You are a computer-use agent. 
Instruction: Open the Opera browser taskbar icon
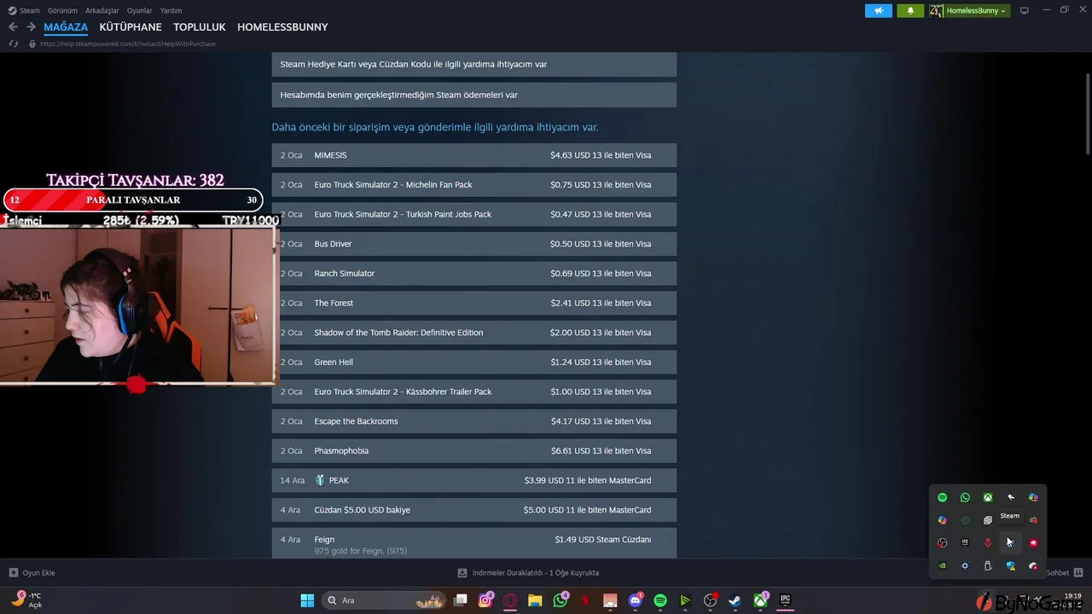(510, 600)
